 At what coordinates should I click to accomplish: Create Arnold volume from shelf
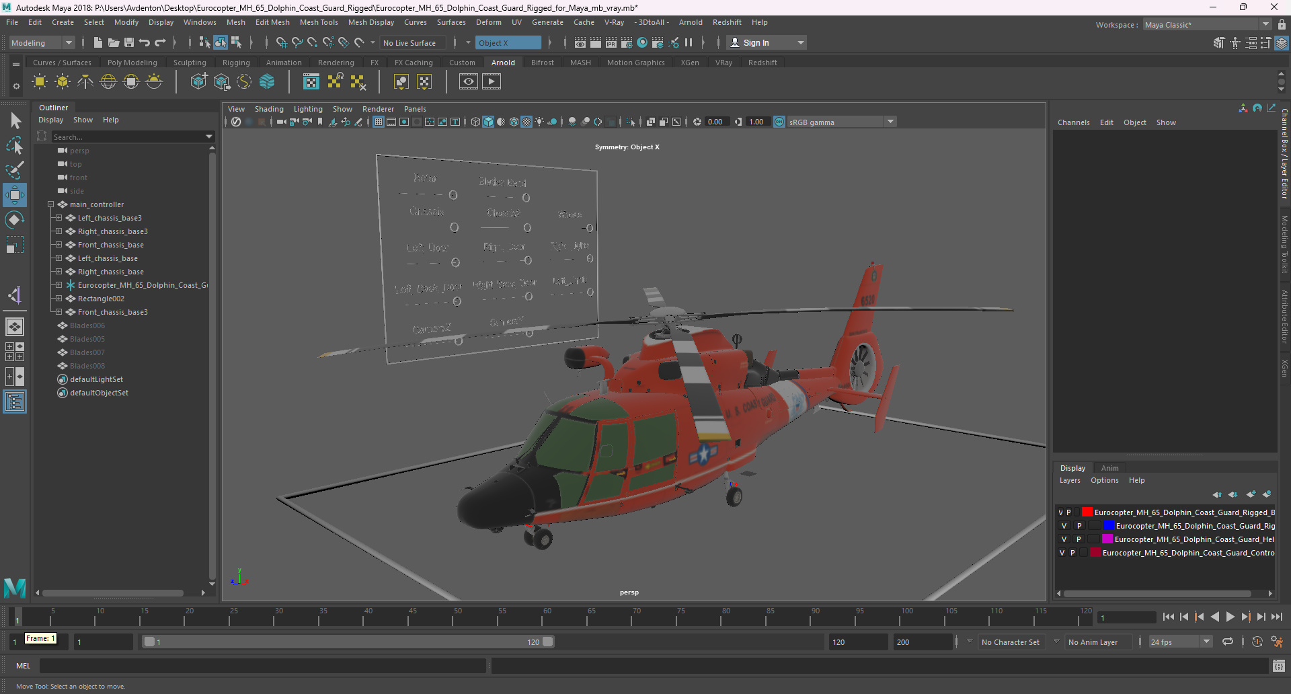tap(267, 81)
